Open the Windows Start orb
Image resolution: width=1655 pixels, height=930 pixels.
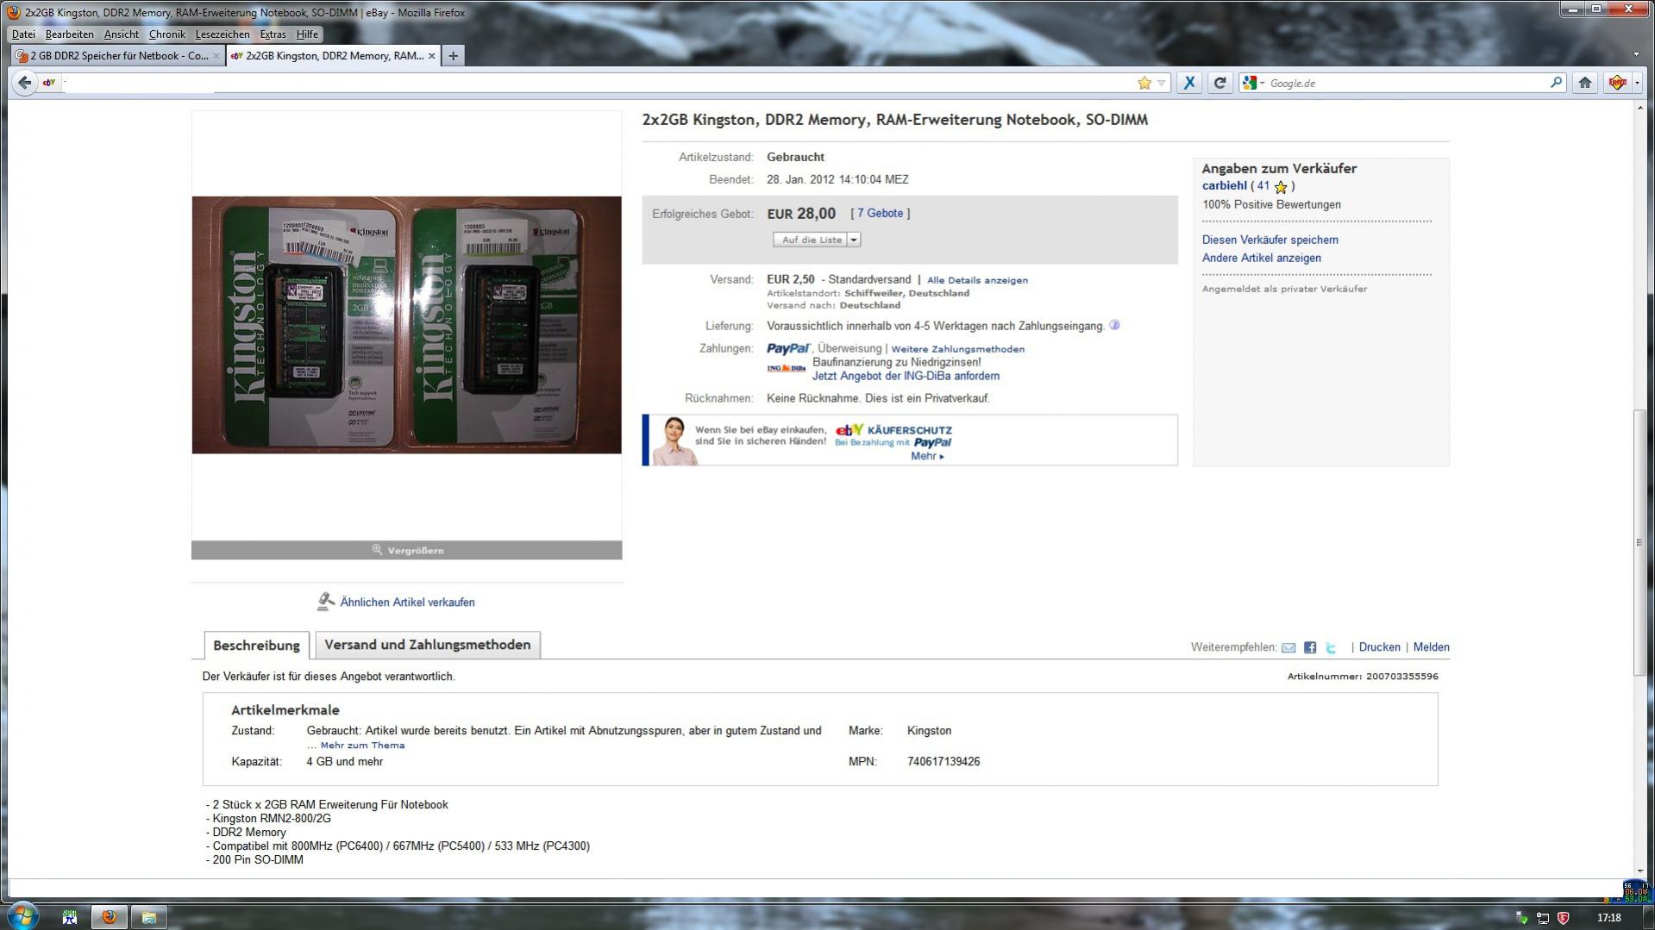tap(22, 916)
